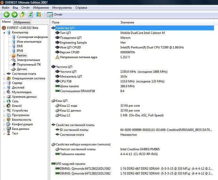Click the Сервер icon in tree
218x180 pixels.
pyautogui.click(x=9, y=83)
